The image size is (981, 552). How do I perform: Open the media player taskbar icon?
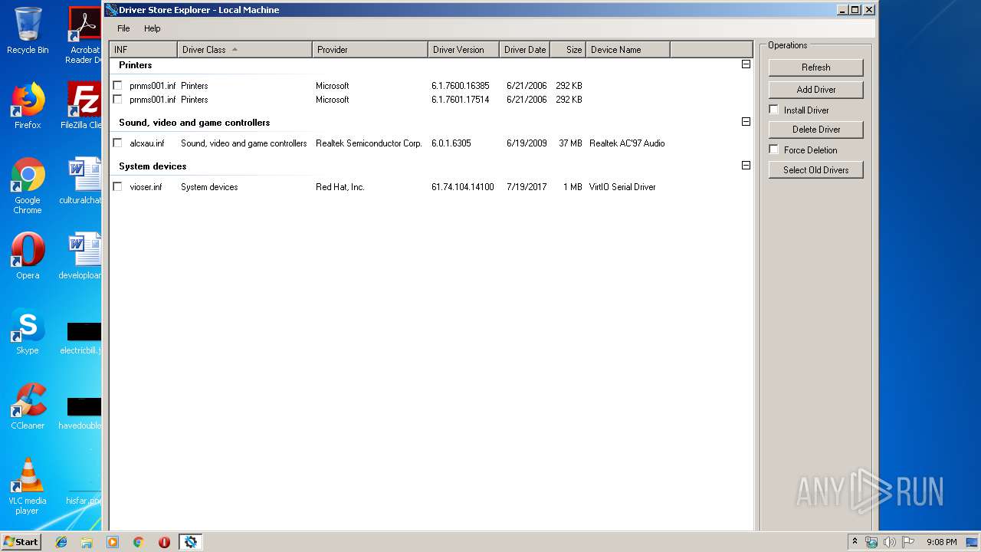pyautogui.click(x=113, y=542)
